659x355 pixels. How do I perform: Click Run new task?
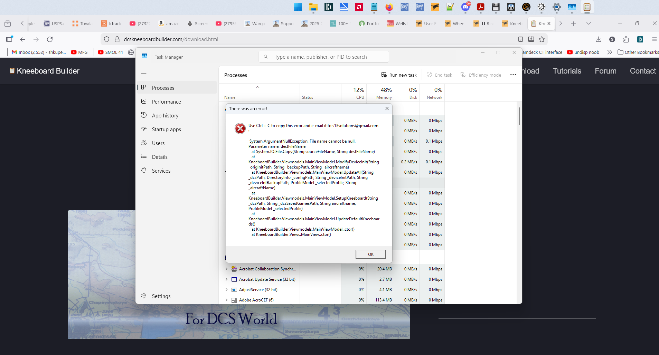tap(399, 75)
